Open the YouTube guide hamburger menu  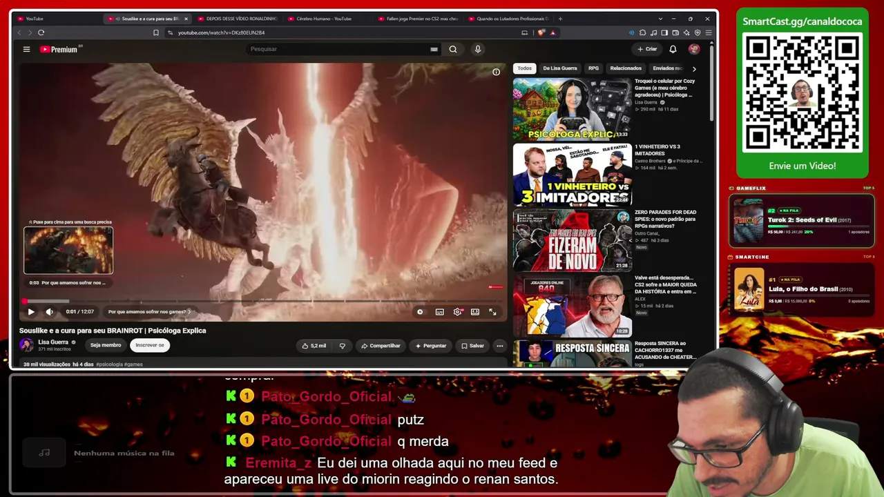click(26, 49)
